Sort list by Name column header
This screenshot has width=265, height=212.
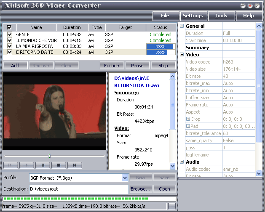pos(36,27)
